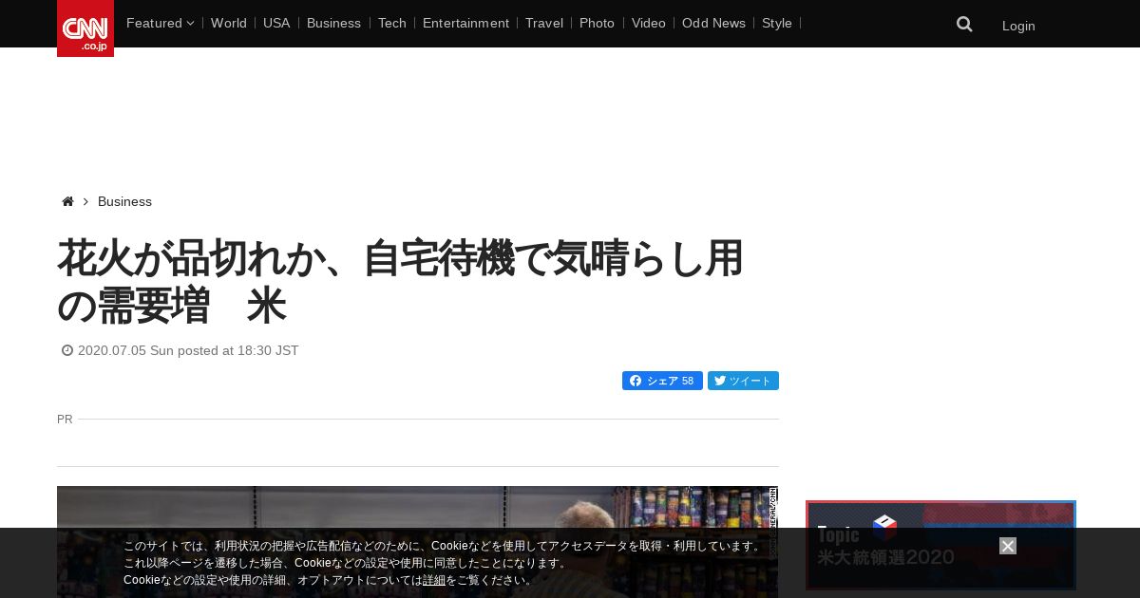The height and width of the screenshot is (598, 1140).
Task: Click the CNN.co.jp logo
Action: point(85,28)
